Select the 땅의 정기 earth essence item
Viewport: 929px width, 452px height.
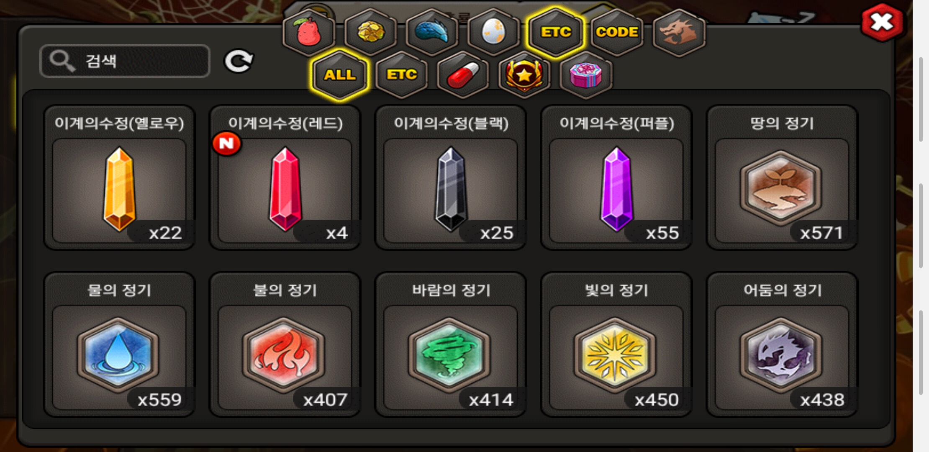782,177
